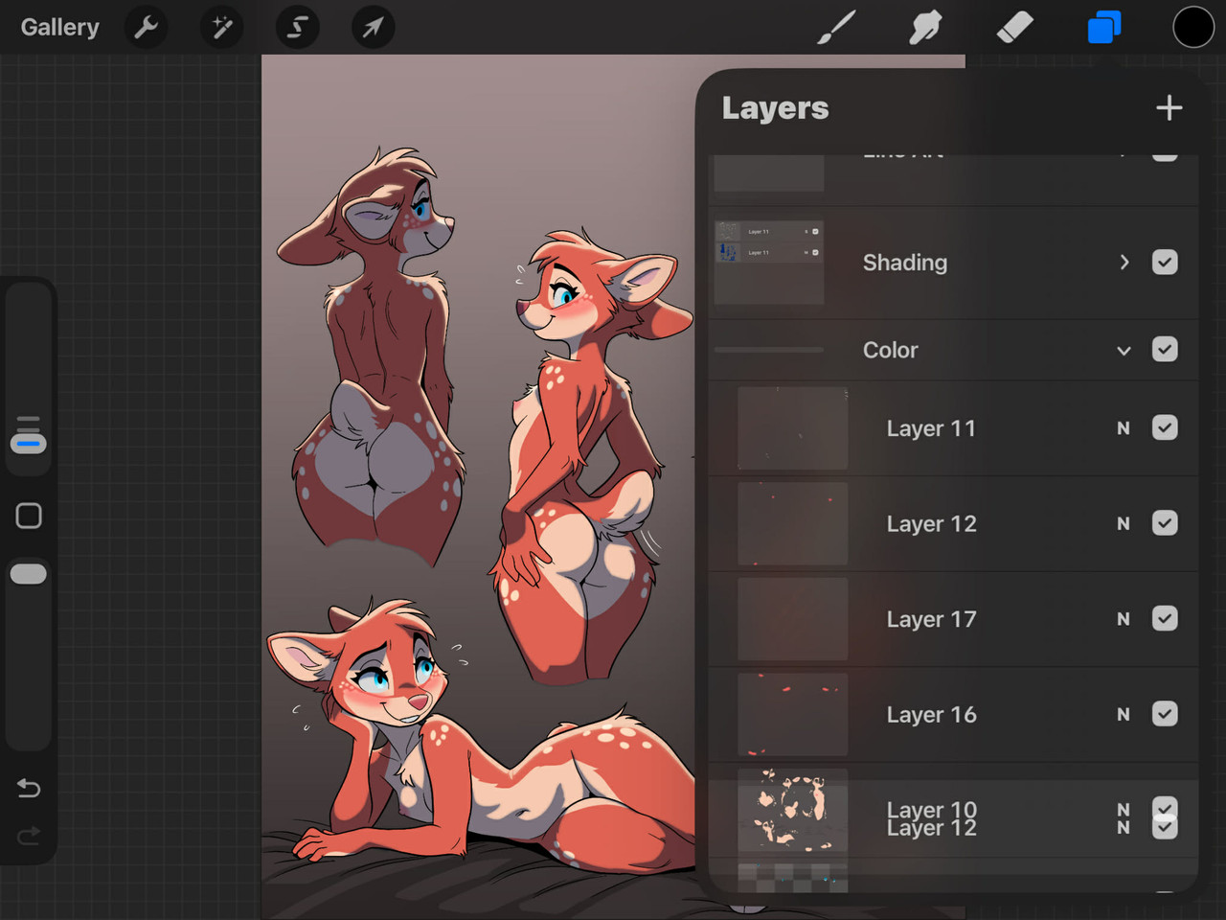
Task: Toggle visibility of the Shading group
Action: (x=1165, y=262)
